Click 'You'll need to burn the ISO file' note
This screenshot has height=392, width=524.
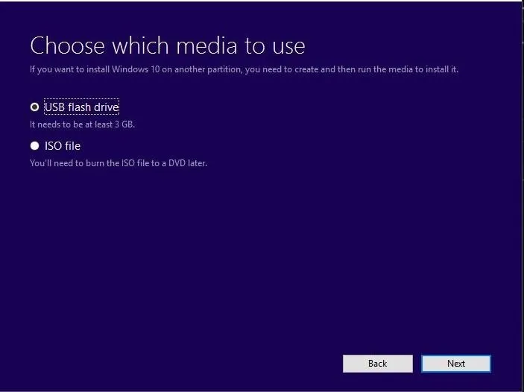coord(119,163)
